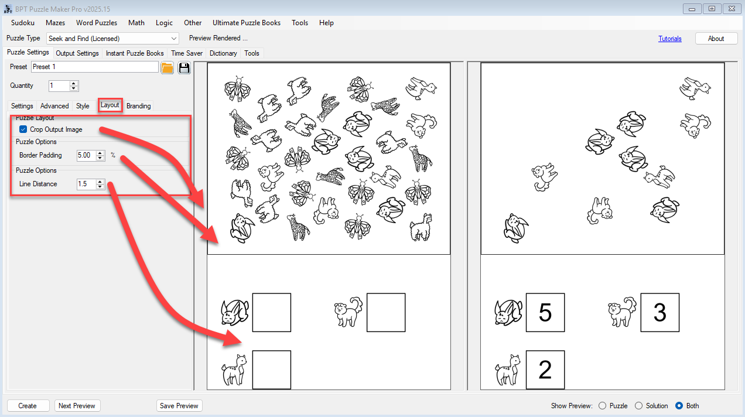The image size is (745, 417).
Task: Select the Solution preview radio button
Action: pos(638,406)
